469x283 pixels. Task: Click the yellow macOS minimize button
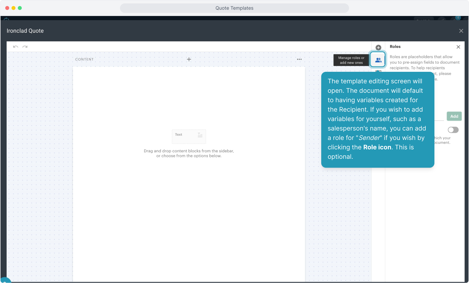[13, 8]
